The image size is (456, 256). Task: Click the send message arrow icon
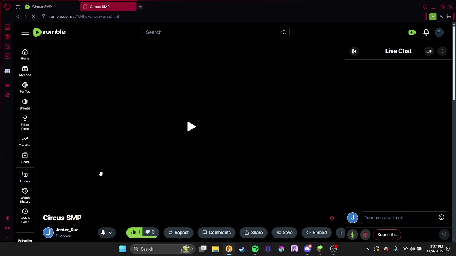[x=444, y=235]
